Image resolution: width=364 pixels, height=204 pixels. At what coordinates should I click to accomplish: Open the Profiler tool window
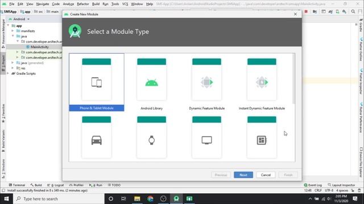click(76, 185)
